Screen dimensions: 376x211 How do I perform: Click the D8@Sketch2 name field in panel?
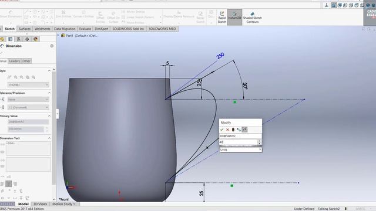coord(28,122)
